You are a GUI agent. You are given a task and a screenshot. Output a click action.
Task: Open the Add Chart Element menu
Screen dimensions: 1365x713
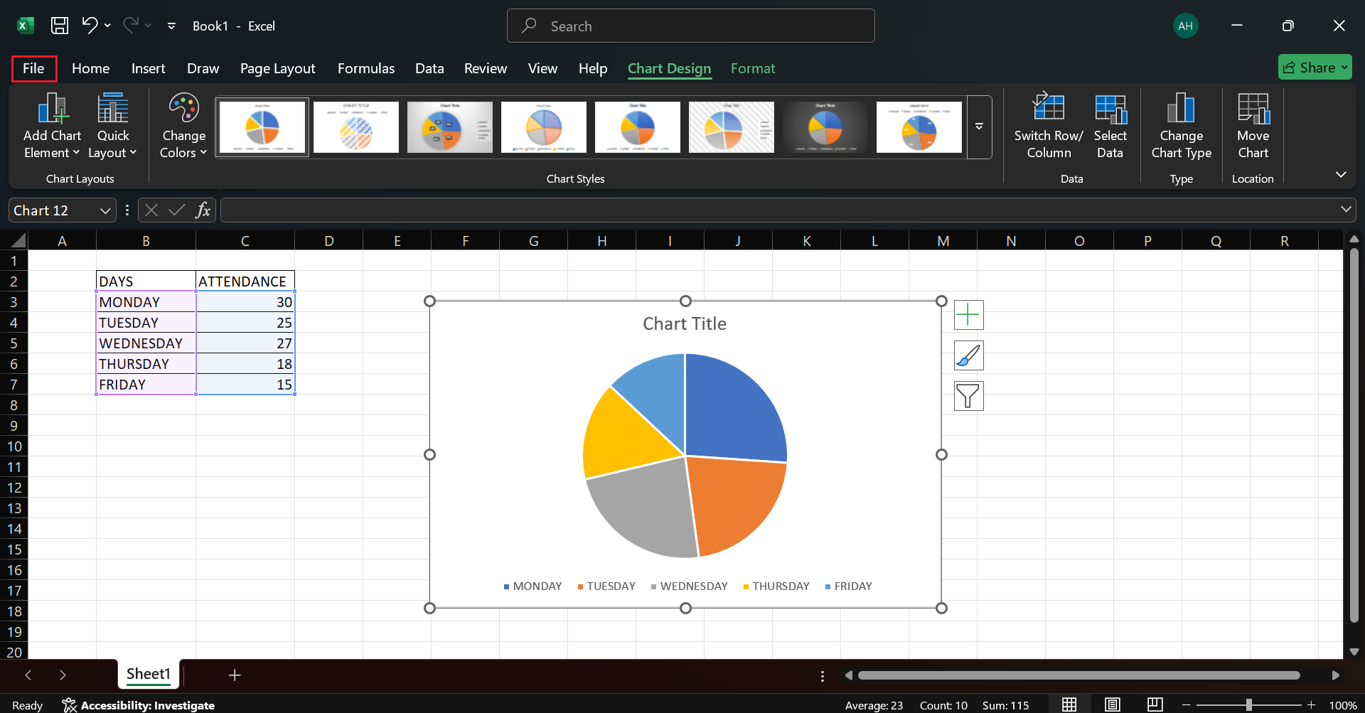click(x=50, y=126)
